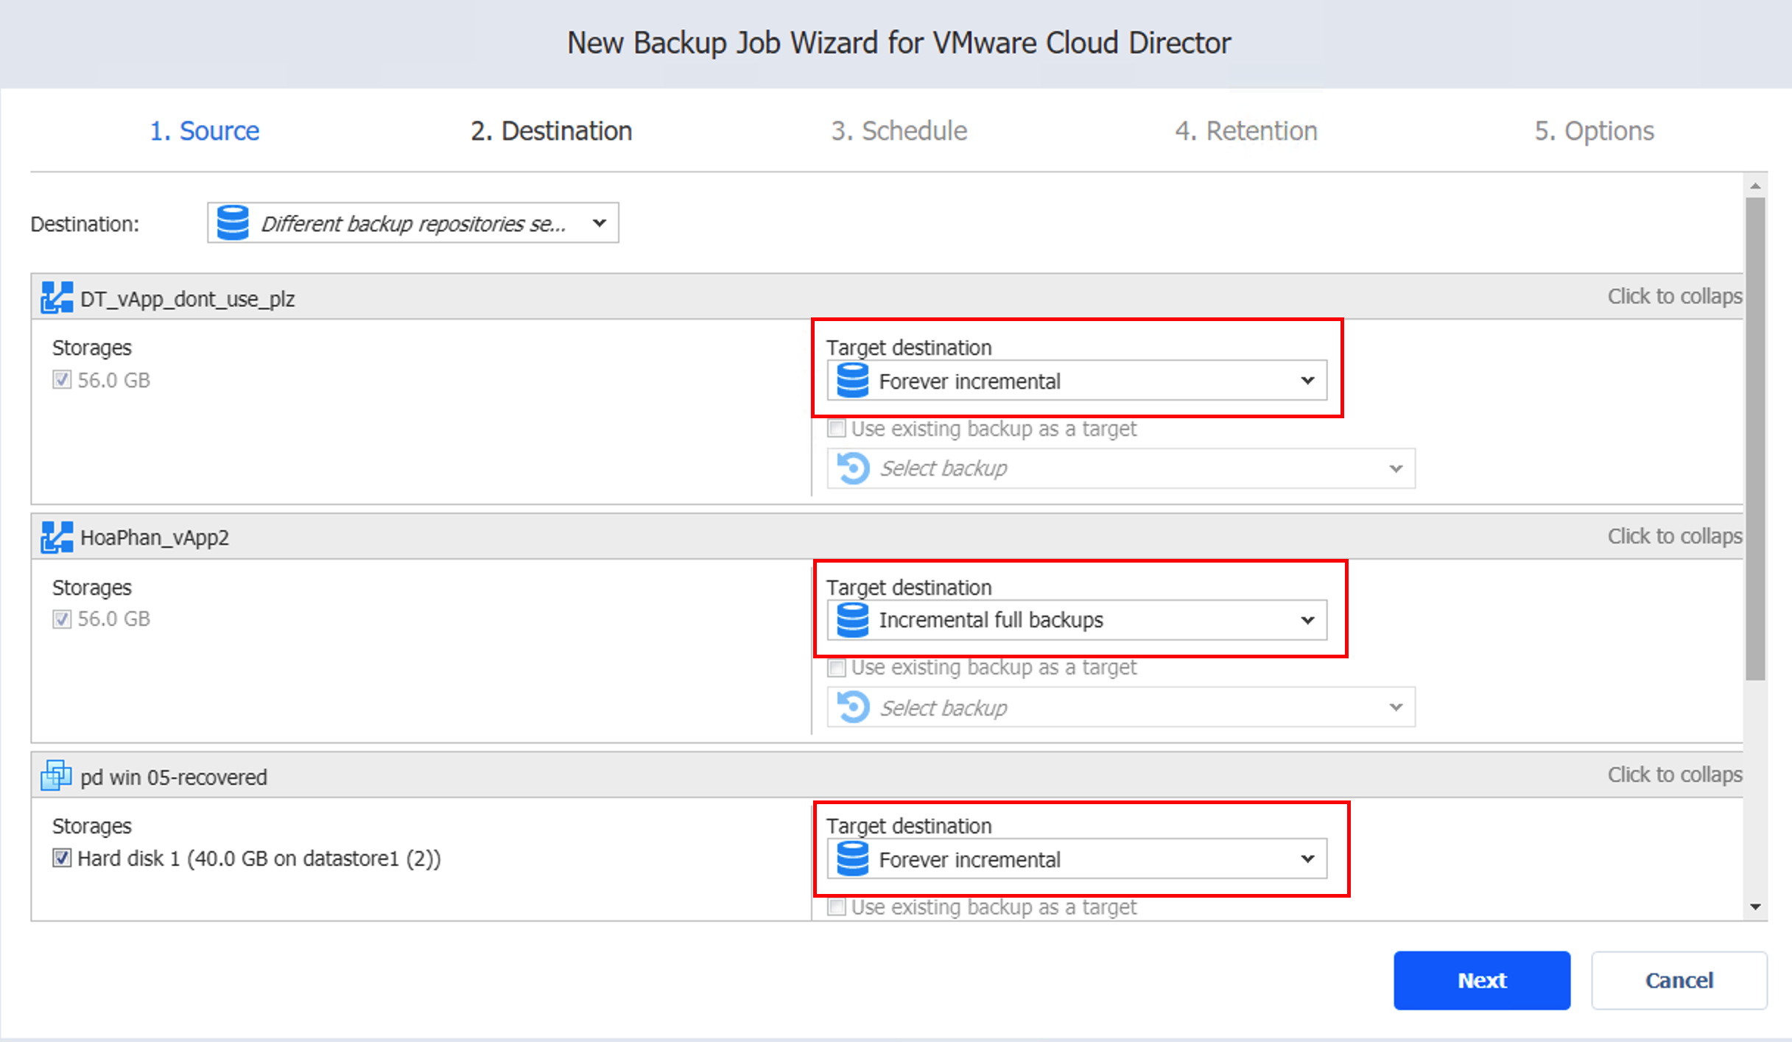Toggle 56.0 GB storage checkbox under HoaPhan_vApp2
This screenshot has width=1792, height=1042.
(x=62, y=619)
